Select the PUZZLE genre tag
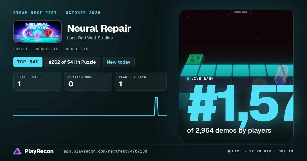307x161 pixels. (x=21, y=49)
